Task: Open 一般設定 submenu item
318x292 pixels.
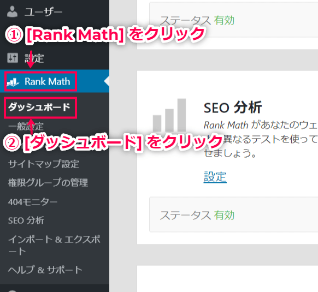Action: 26,126
